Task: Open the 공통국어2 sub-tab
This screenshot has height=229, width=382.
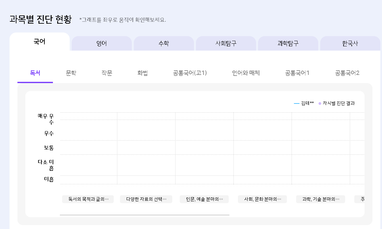Action: (347, 73)
